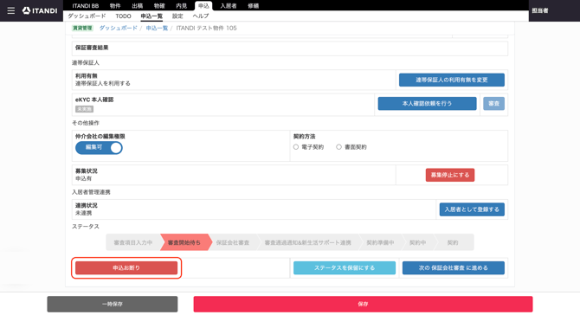Click the 連帯保証人の利用有無を変更 button
Screen dimensions: 580x315
coord(452,80)
